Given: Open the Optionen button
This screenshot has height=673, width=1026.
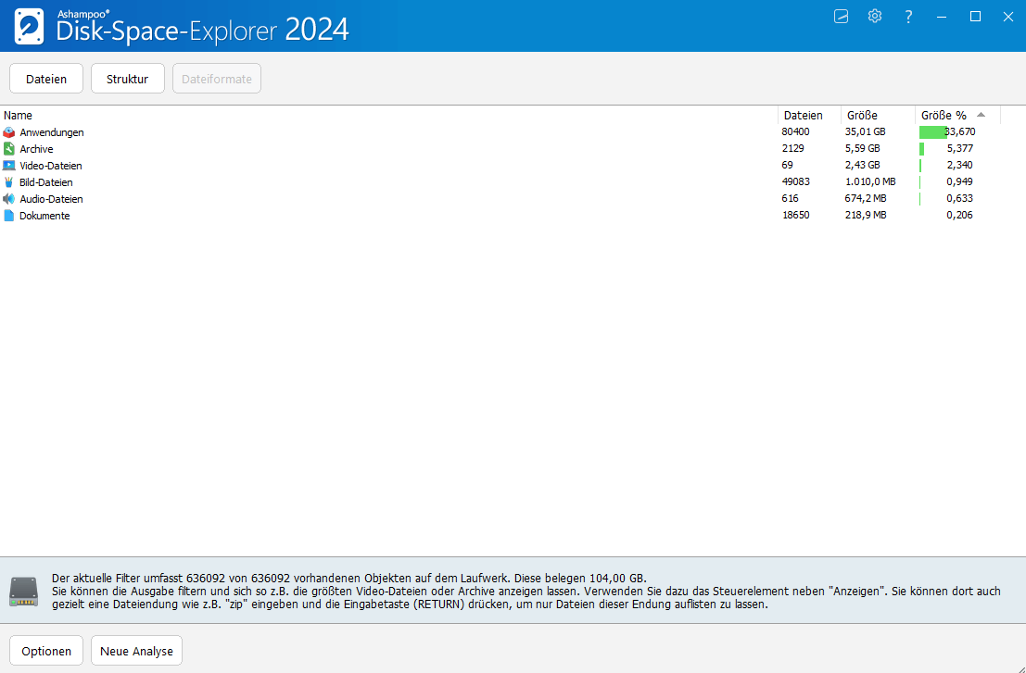Looking at the screenshot, I should [46, 651].
